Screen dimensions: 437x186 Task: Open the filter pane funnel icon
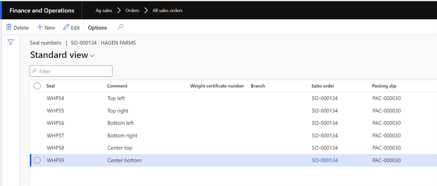click(x=11, y=42)
